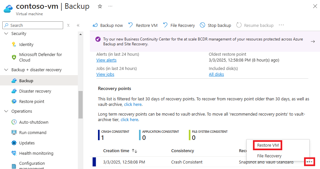This screenshot has width=320, height=169.
Task: Click File Recovery in the top toolbar
Action: 179,25
